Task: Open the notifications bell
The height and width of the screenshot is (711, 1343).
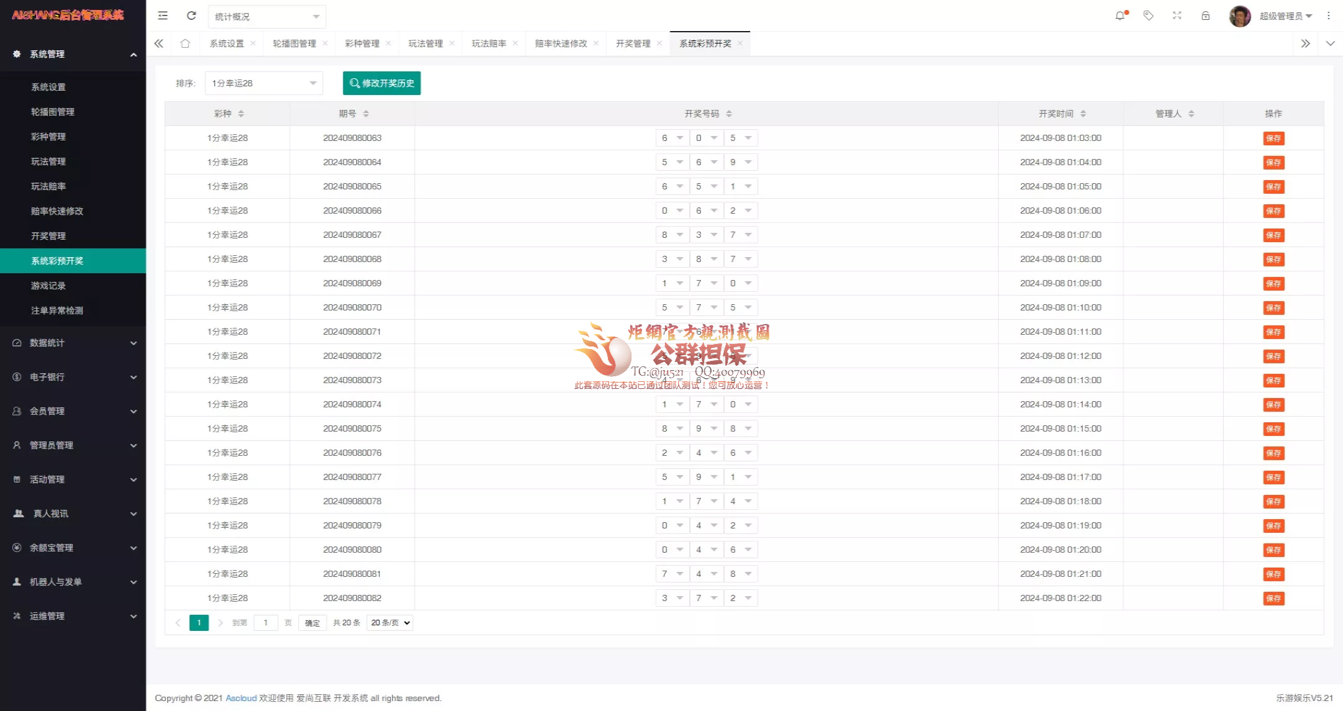Action: coord(1121,16)
